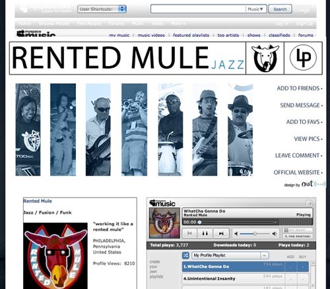Screen dimensions: 330x289
Task: Mute using the low-volume speaker icon
Action: pos(236,234)
